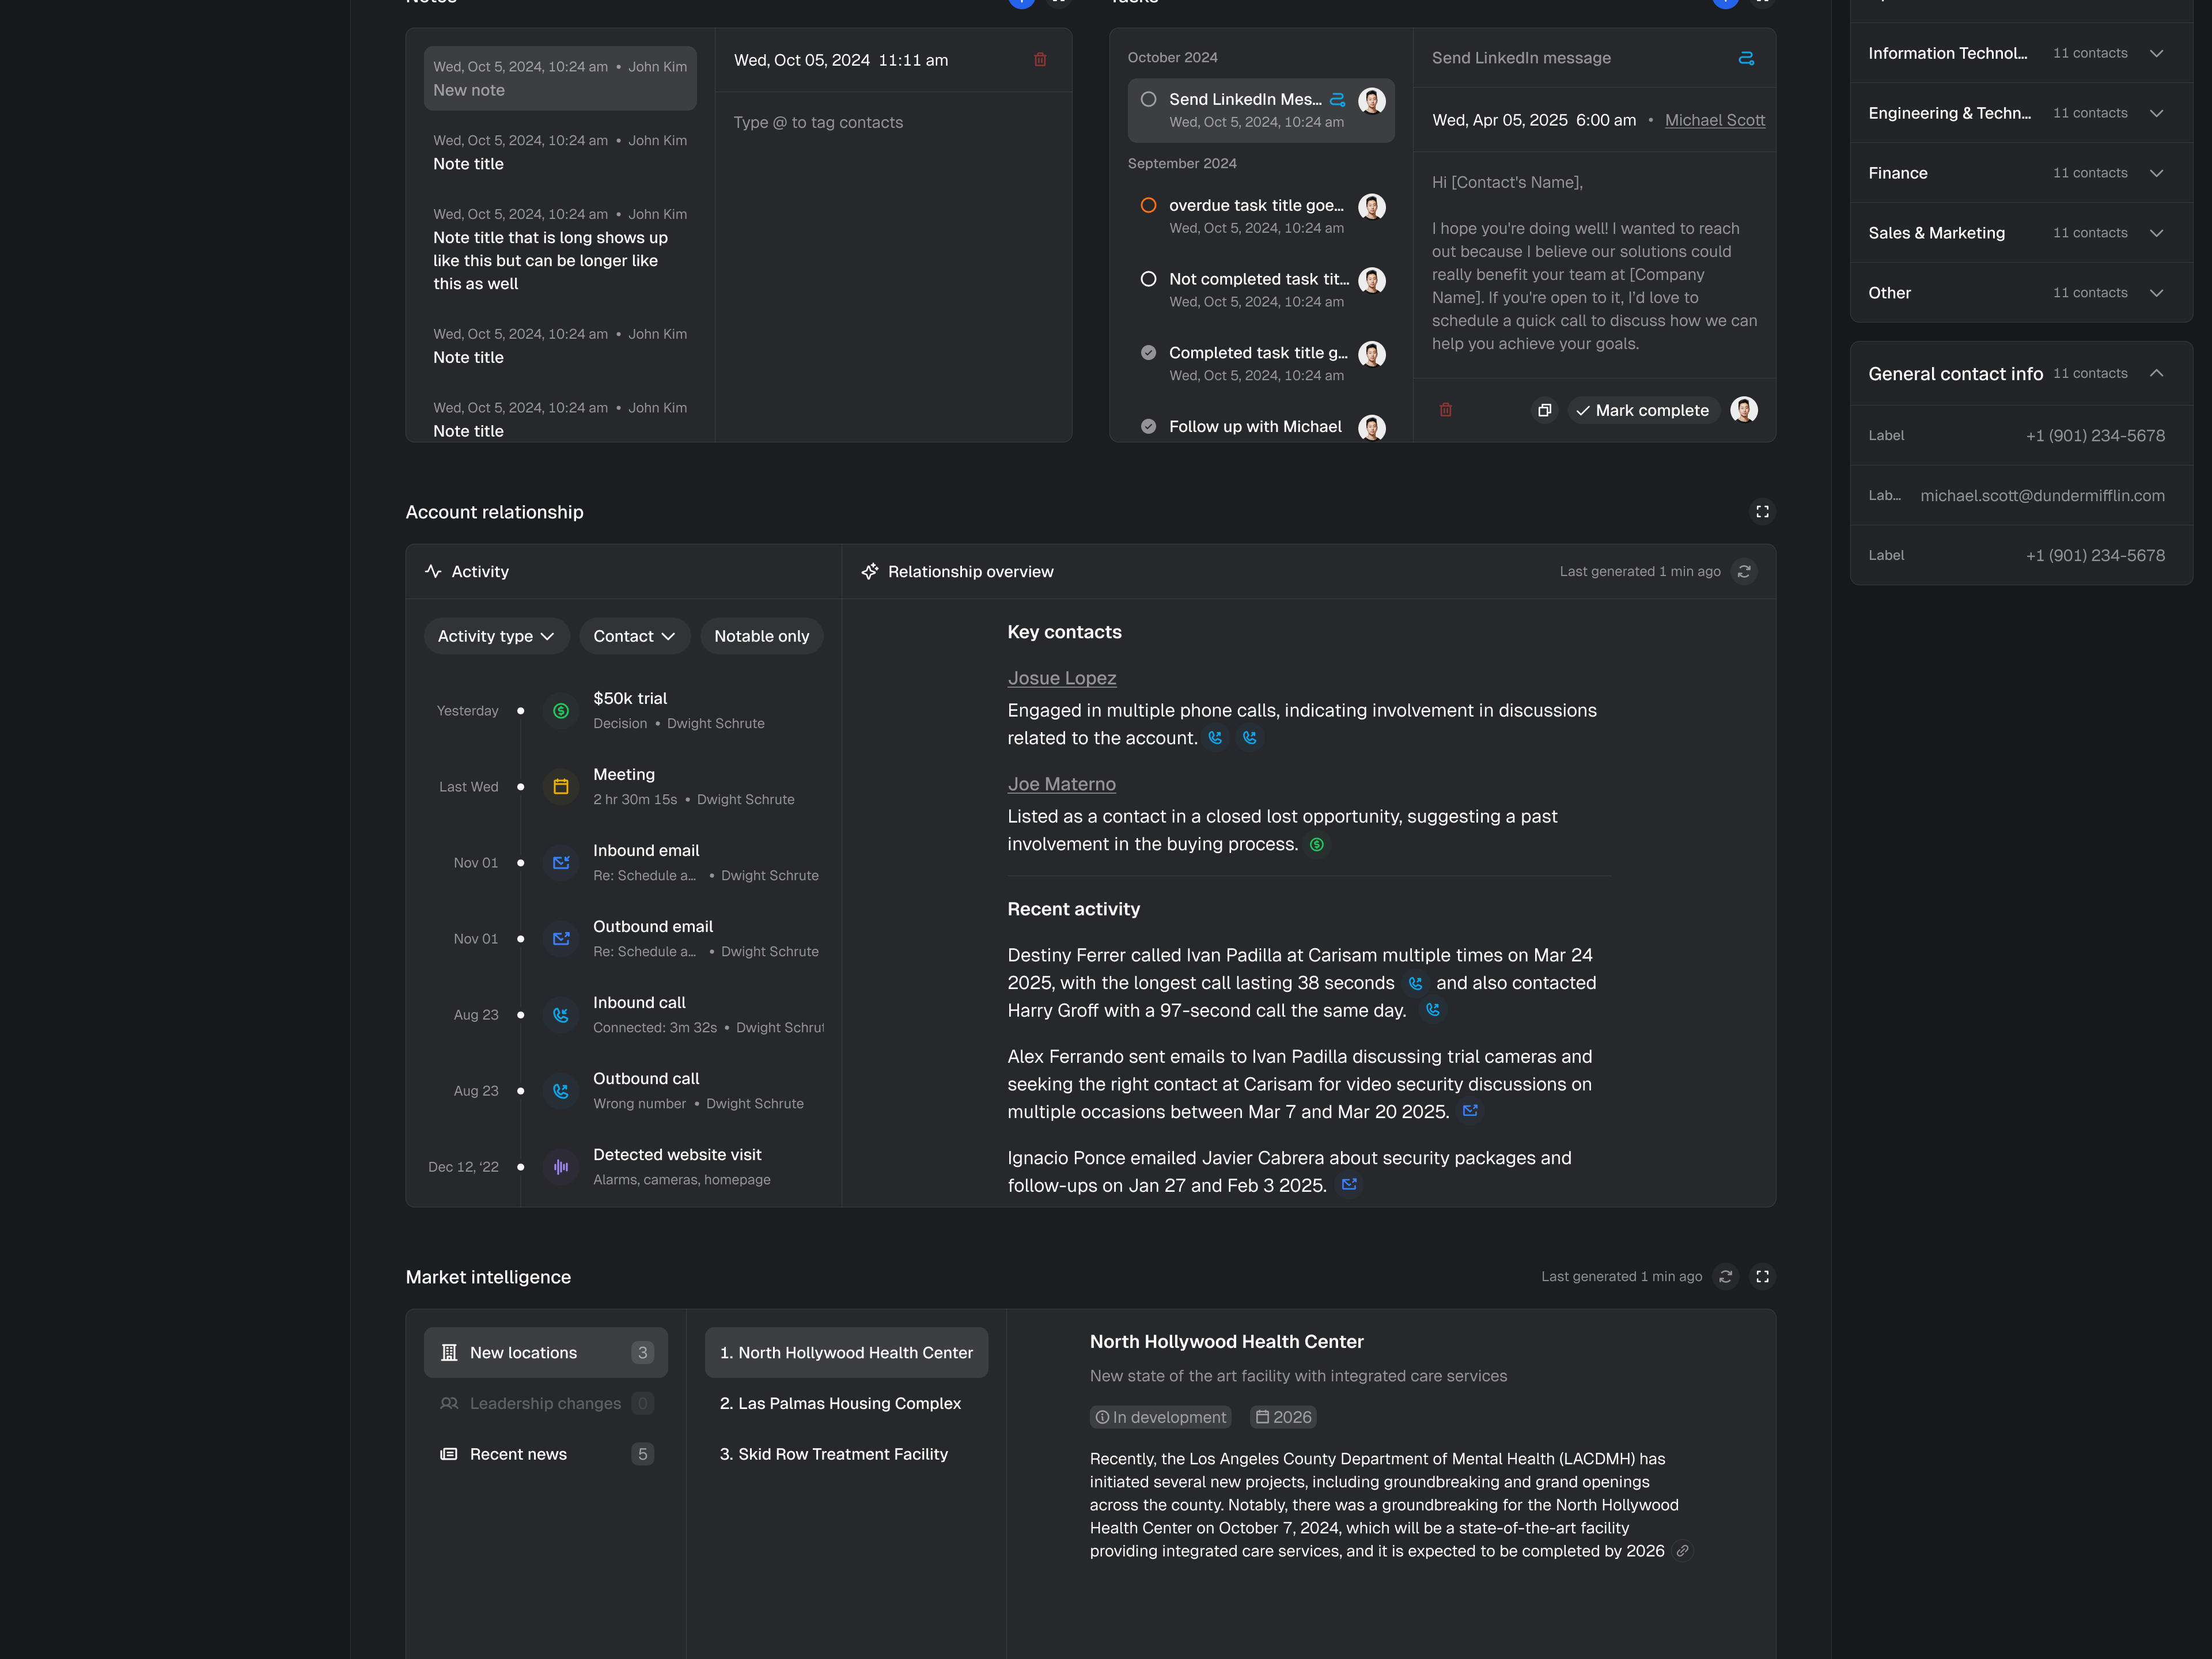Expand Market intelligence to fullscreen
The height and width of the screenshot is (1659, 2212).
[x=1762, y=1276]
